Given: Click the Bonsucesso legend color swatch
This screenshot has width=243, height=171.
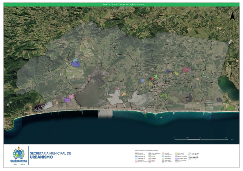Looking at the screenshot, I should (136, 153).
